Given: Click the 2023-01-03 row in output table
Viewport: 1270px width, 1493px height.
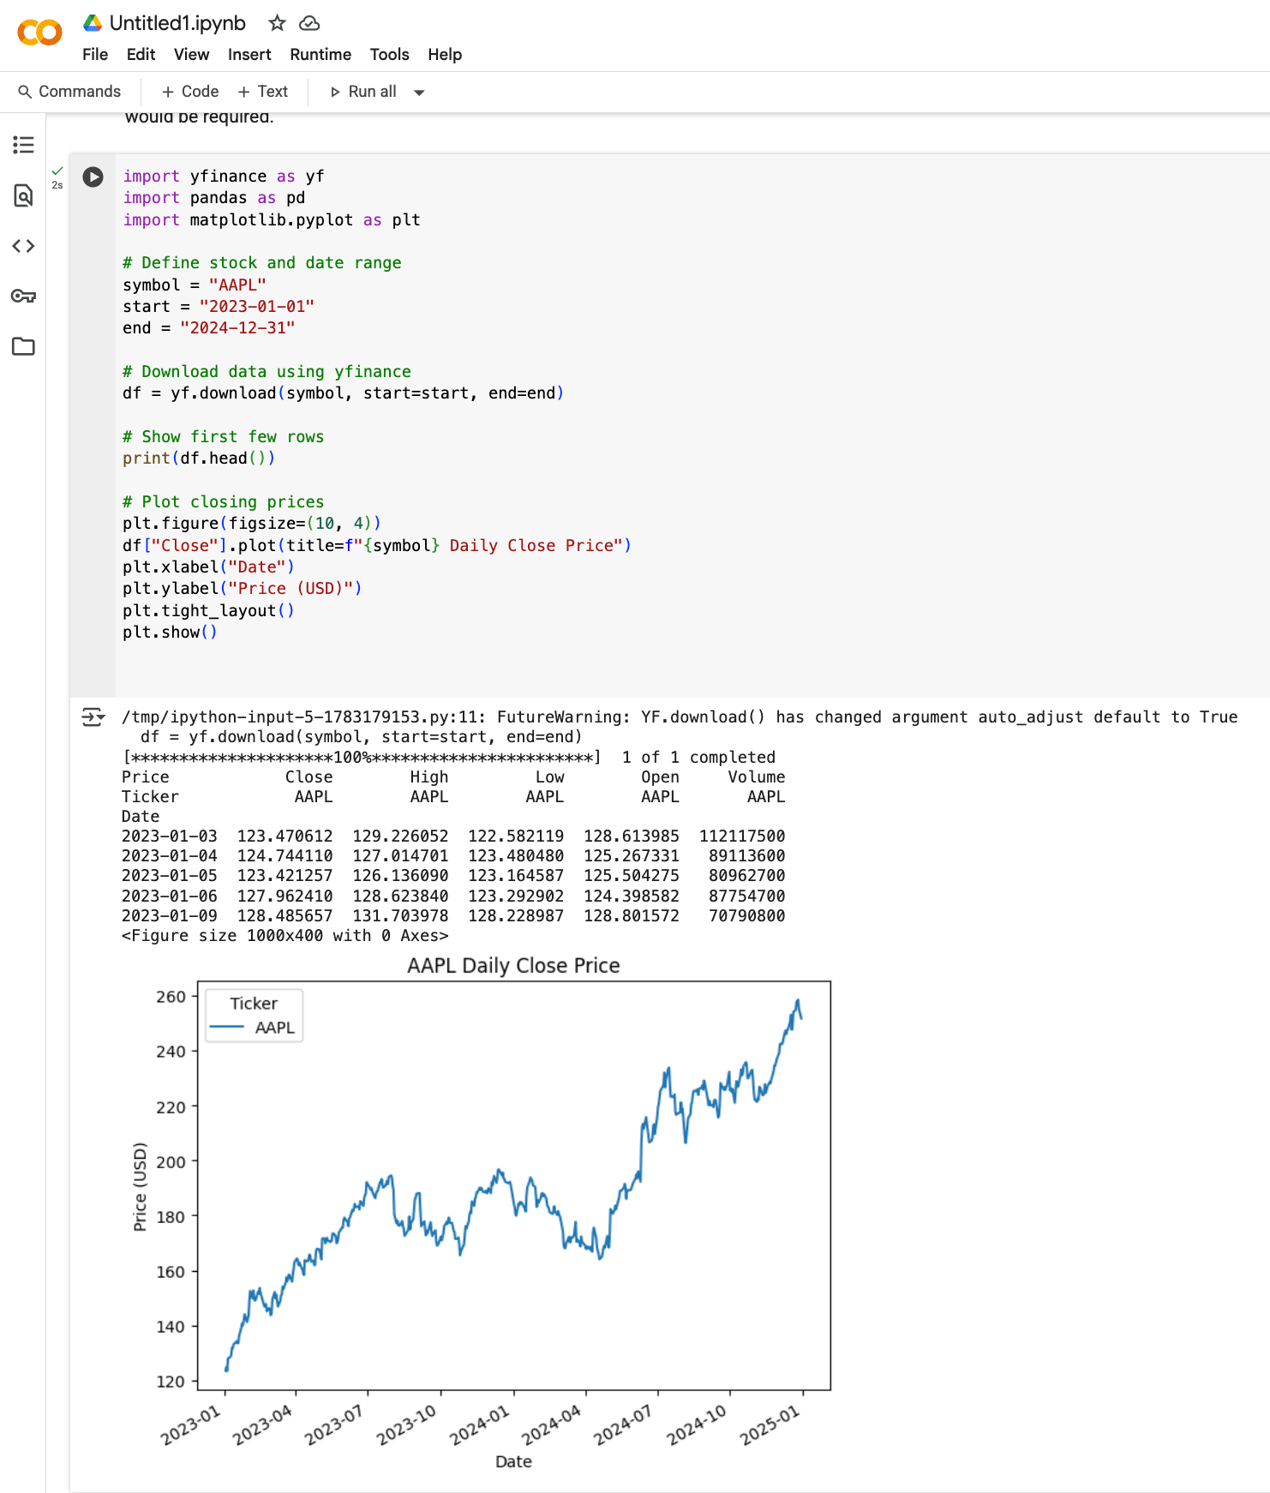Looking at the screenshot, I should 453,836.
